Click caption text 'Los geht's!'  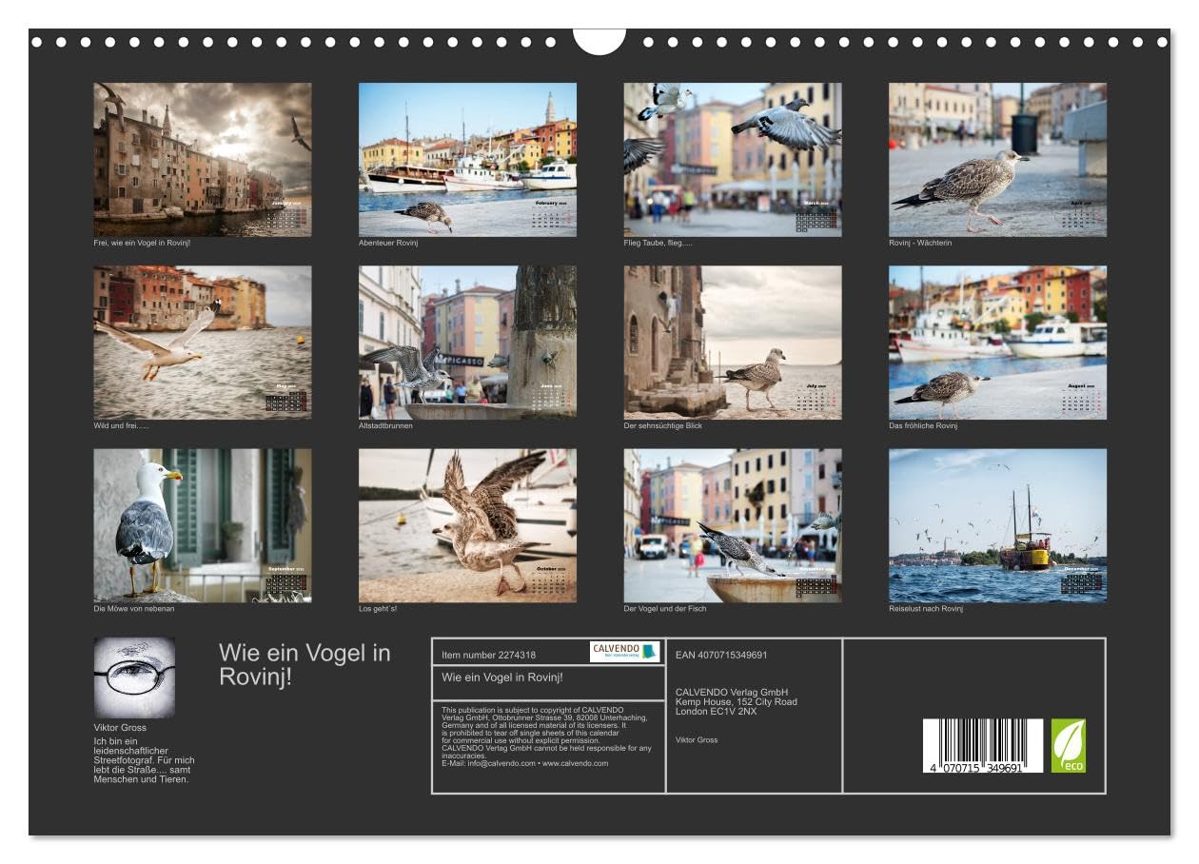(x=378, y=609)
